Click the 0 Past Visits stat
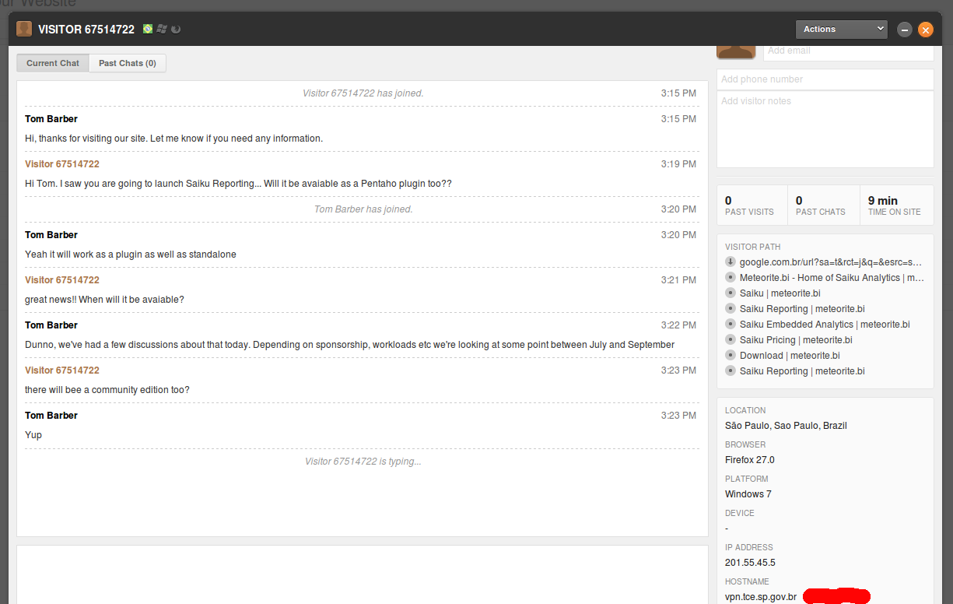953x604 pixels. (752, 205)
